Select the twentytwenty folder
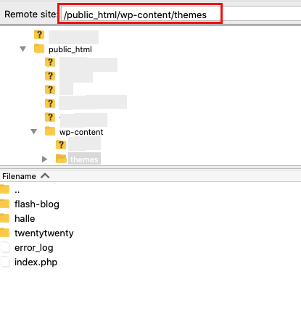Screen dimensions: 301x311 pos(44,233)
